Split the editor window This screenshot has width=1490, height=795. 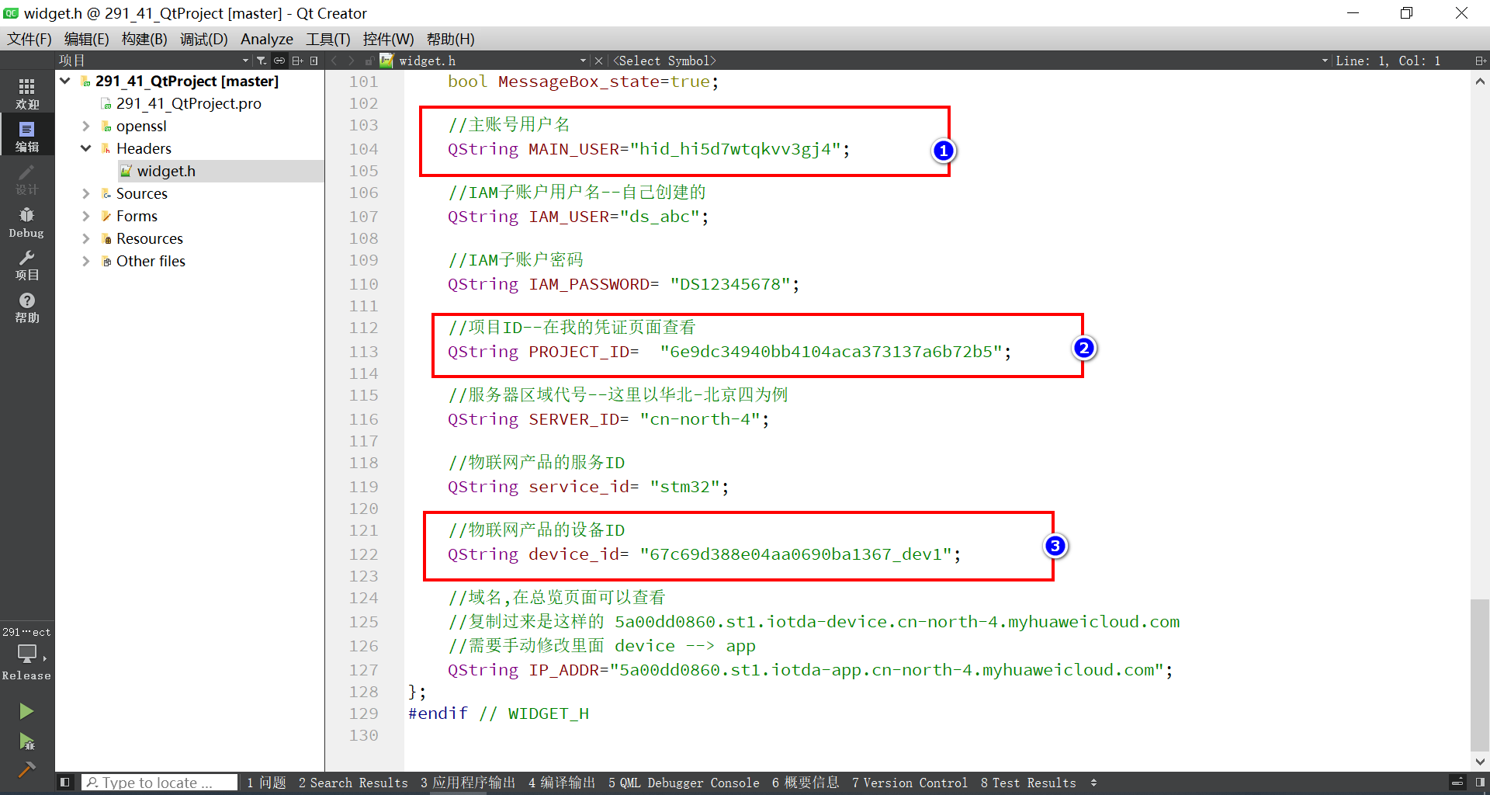tap(1480, 61)
